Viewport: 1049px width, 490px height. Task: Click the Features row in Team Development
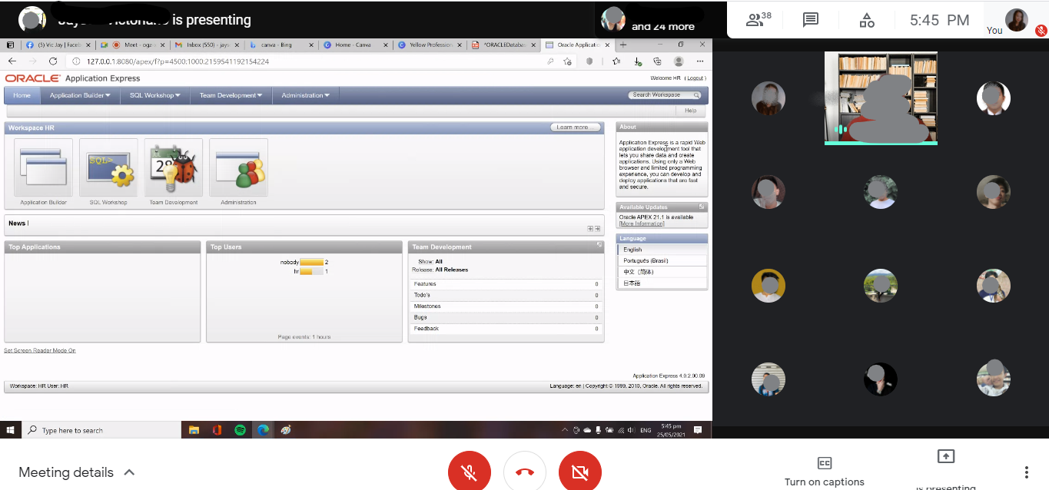coord(506,284)
